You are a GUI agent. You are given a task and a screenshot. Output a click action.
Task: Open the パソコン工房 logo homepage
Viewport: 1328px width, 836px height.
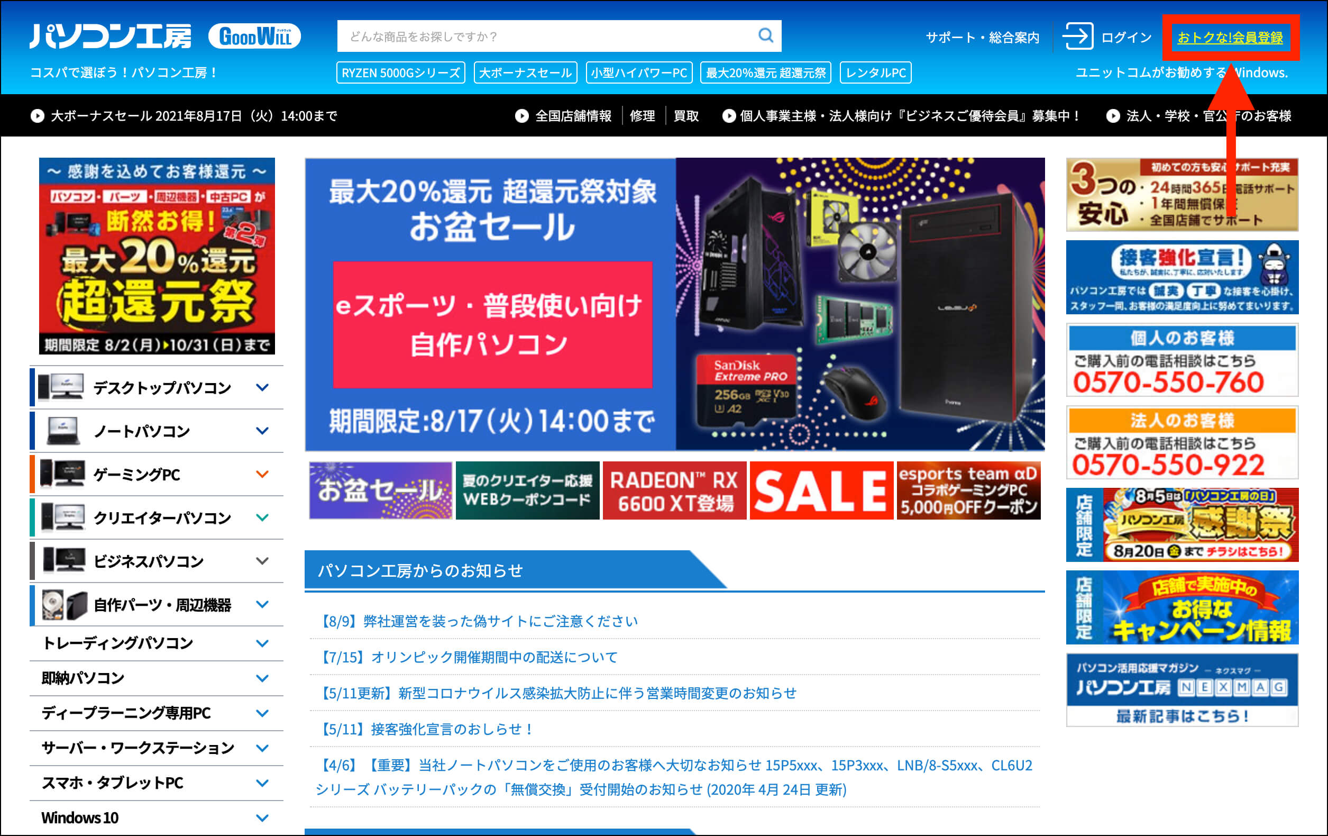pyautogui.click(x=111, y=37)
